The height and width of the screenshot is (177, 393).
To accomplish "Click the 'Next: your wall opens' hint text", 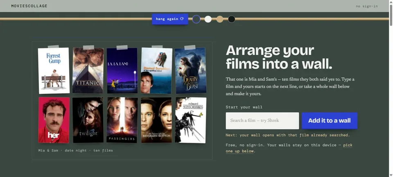I will coord(287,135).
